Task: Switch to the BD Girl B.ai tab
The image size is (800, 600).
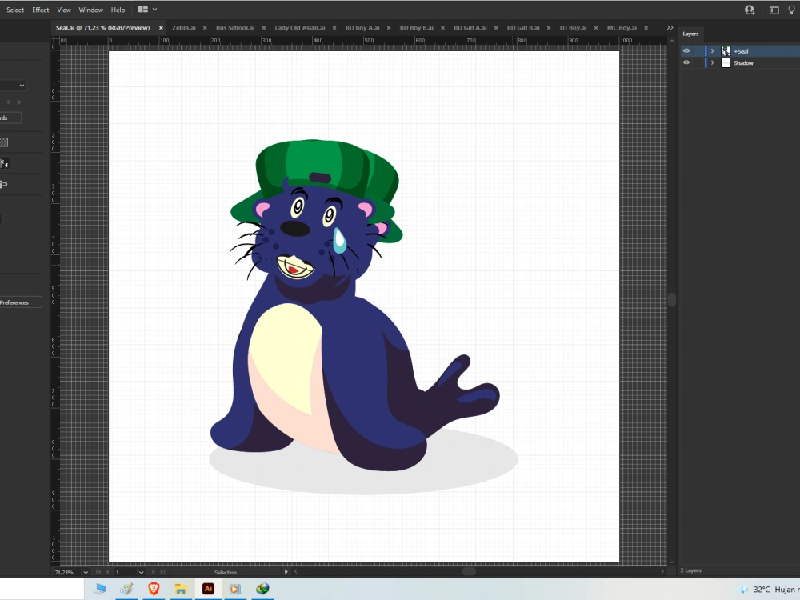Action: [x=523, y=27]
